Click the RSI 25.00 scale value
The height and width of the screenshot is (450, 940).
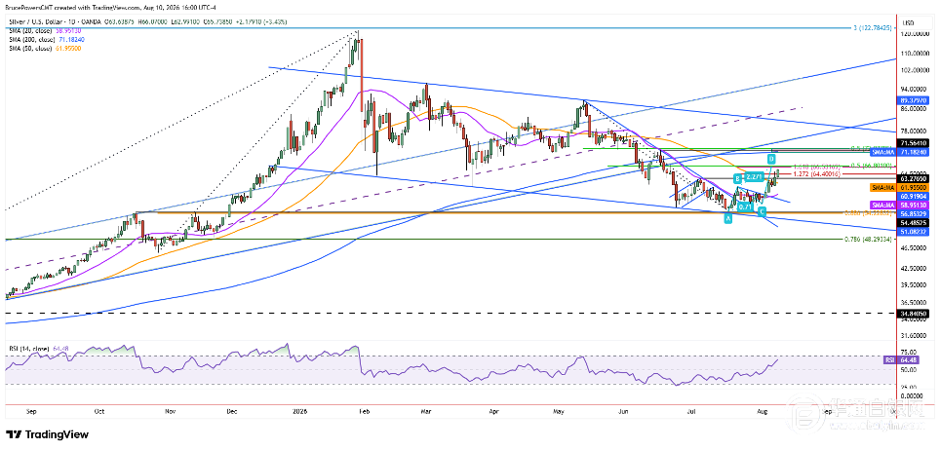pyautogui.click(x=910, y=387)
